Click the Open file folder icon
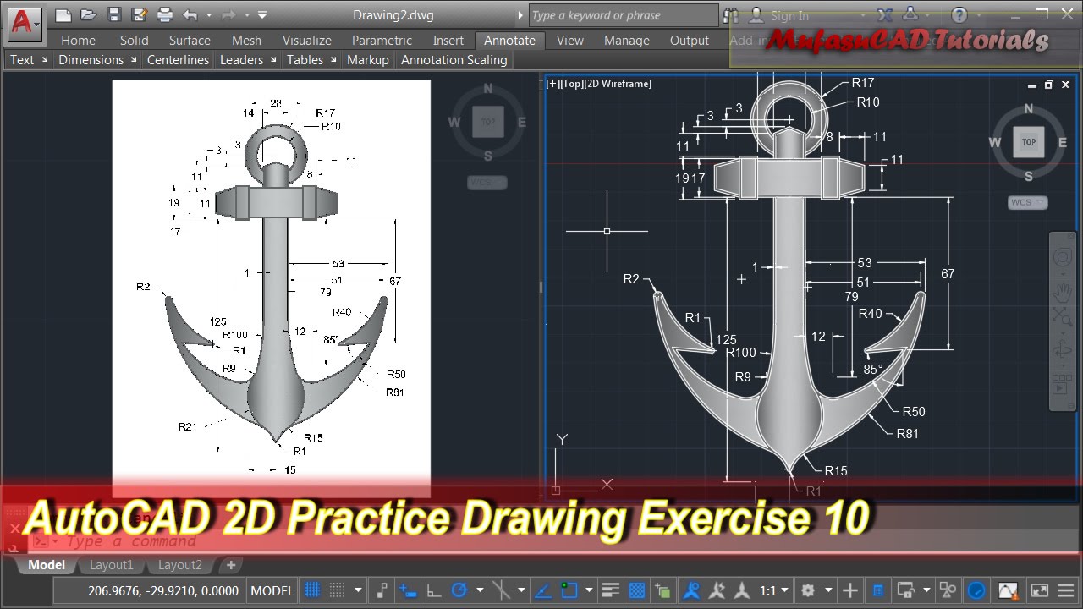Image resolution: width=1083 pixels, height=609 pixels. [x=88, y=14]
